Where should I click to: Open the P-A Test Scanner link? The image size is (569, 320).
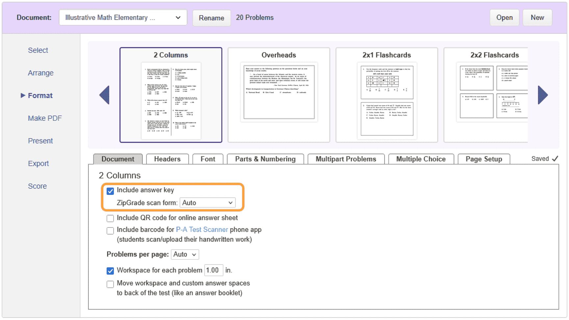coord(202,229)
